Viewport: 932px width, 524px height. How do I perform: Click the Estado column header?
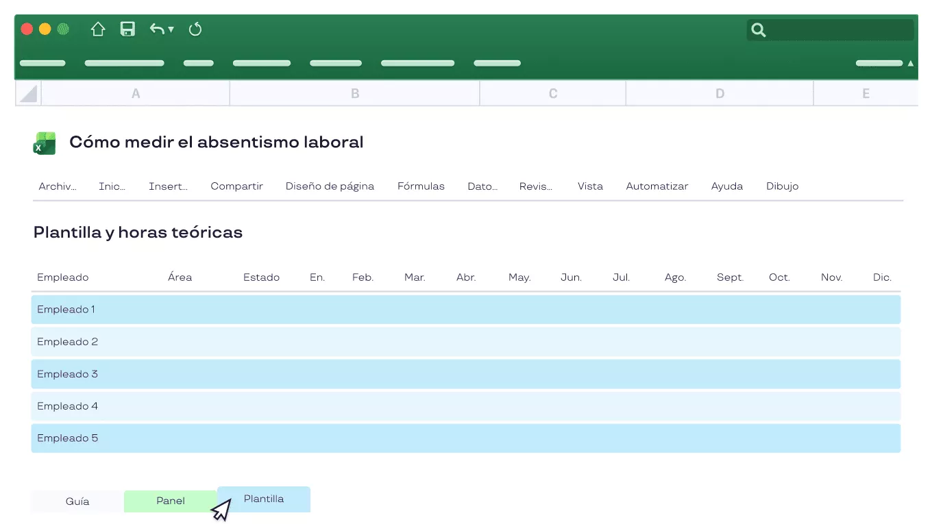(x=262, y=277)
